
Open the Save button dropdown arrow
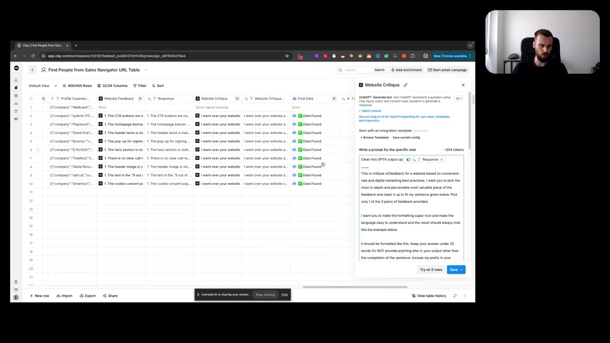[x=461, y=270]
